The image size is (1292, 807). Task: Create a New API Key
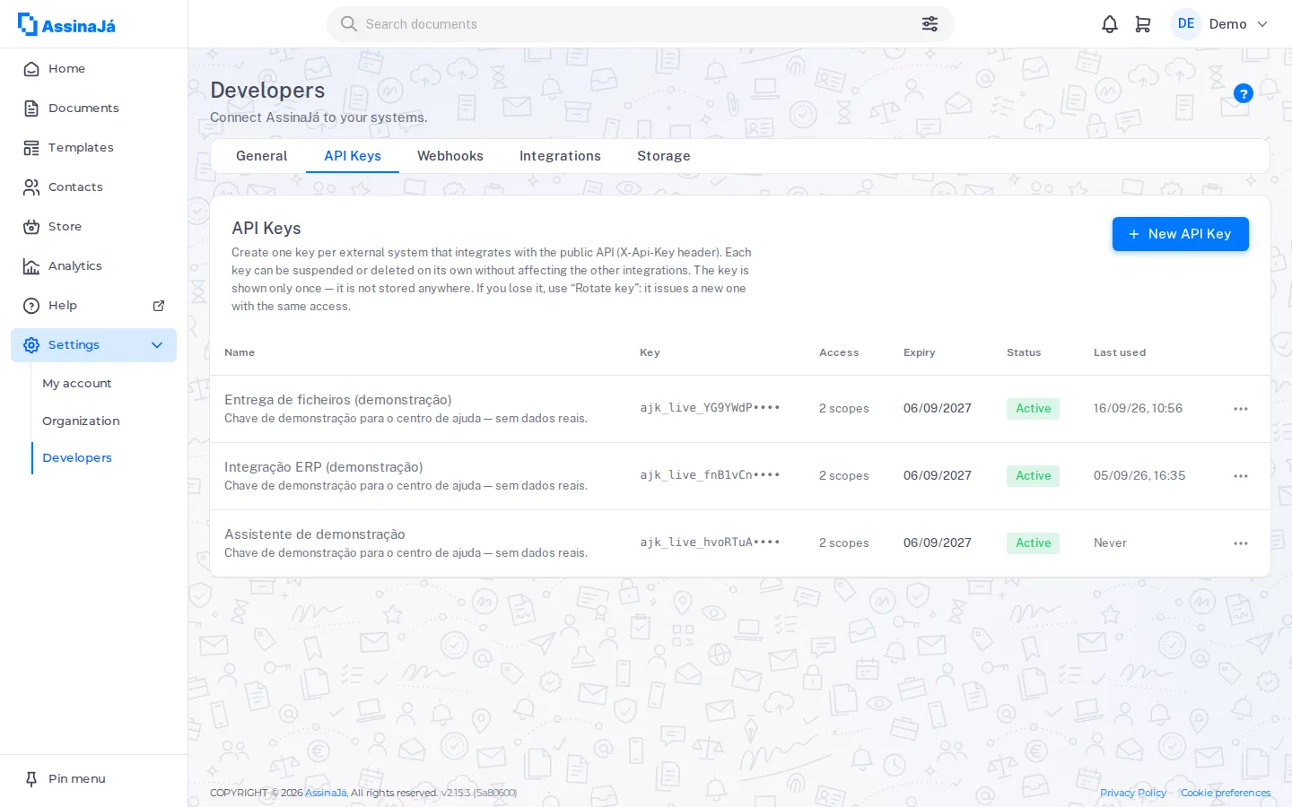pos(1181,234)
